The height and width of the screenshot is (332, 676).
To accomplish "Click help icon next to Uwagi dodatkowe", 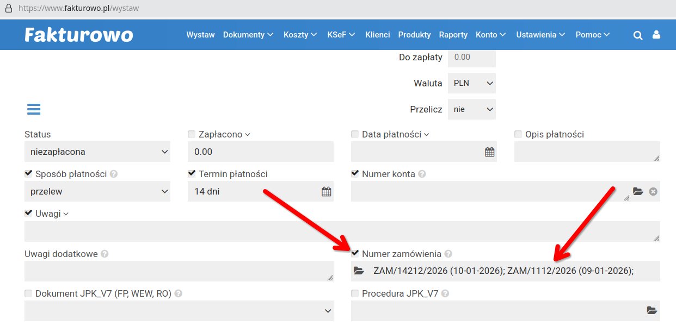I will pos(105,254).
